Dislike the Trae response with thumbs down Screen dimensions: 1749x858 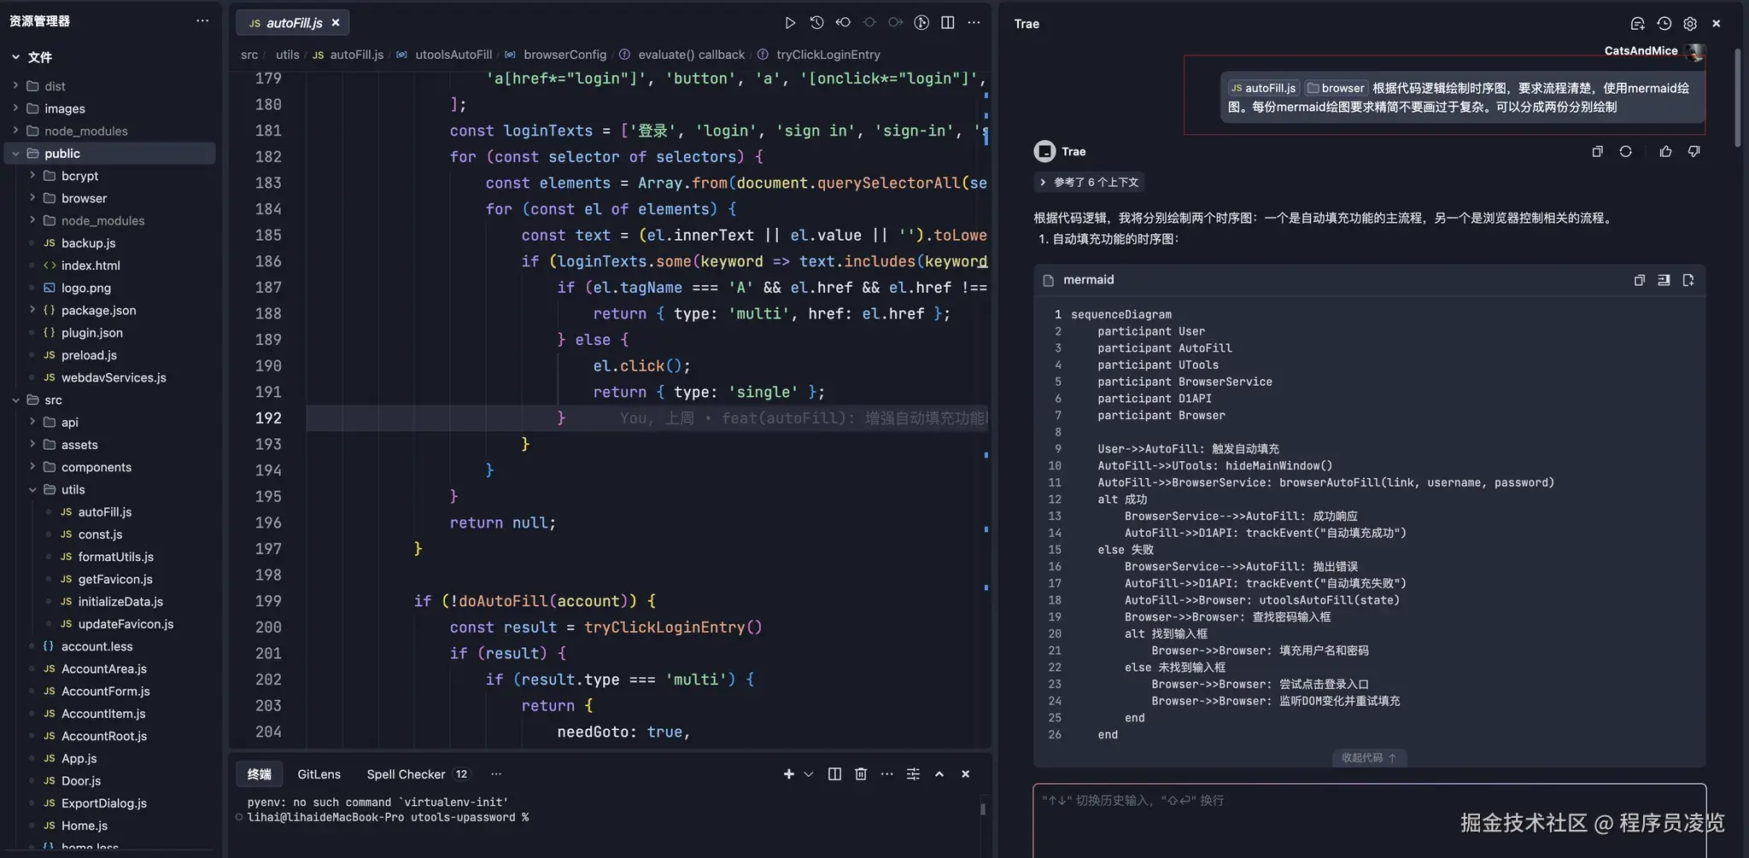[x=1693, y=151]
